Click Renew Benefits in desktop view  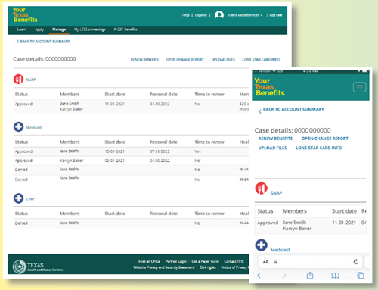(x=144, y=60)
